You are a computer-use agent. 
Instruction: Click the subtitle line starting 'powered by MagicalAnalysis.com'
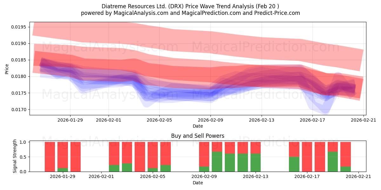tap(190, 13)
